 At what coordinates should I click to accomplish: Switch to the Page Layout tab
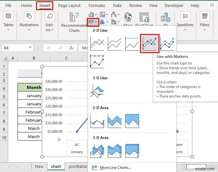coord(69,5)
